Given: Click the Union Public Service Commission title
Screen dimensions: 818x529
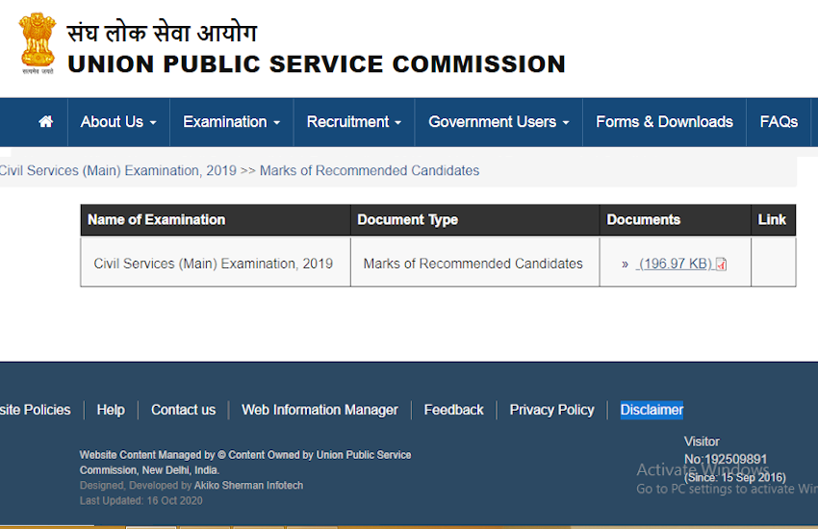Looking at the screenshot, I should tap(317, 64).
